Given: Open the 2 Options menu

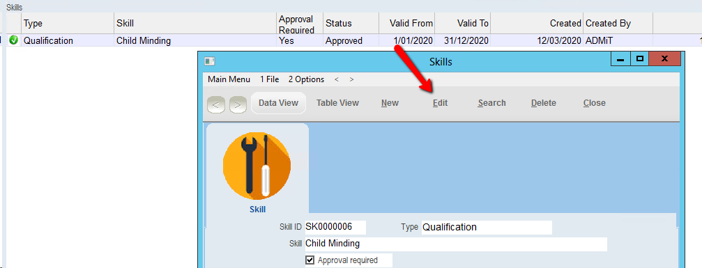Looking at the screenshot, I should tap(306, 79).
